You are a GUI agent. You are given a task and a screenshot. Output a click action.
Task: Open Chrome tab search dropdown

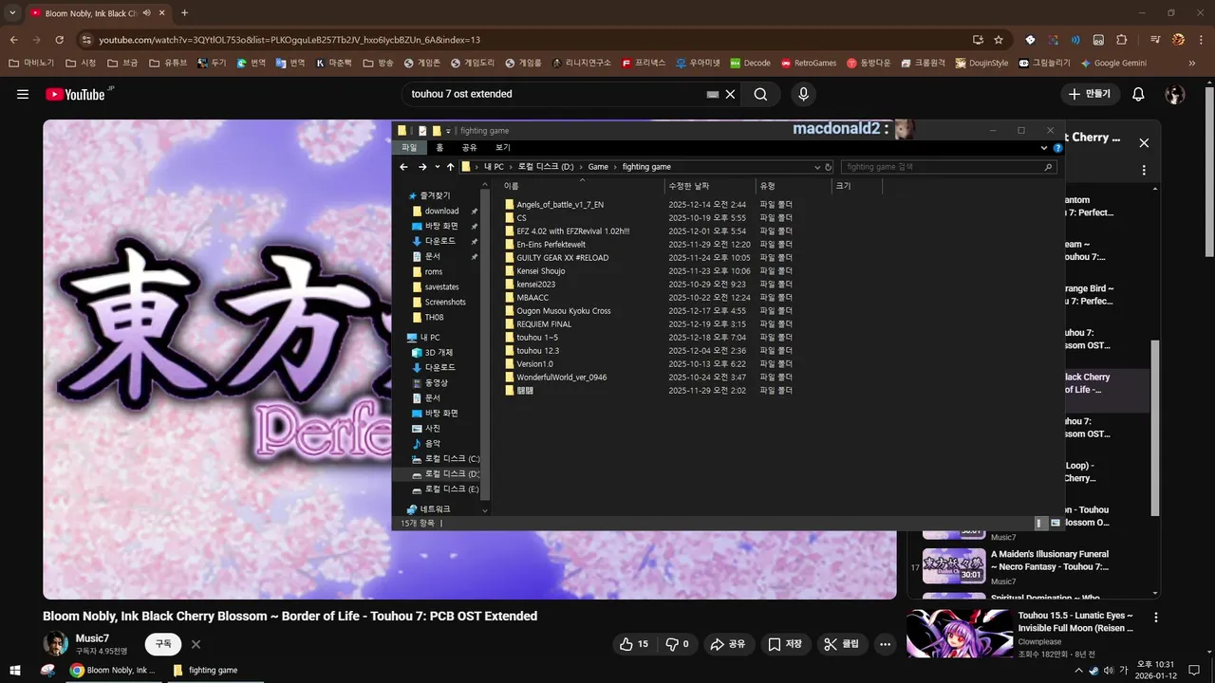[12, 13]
